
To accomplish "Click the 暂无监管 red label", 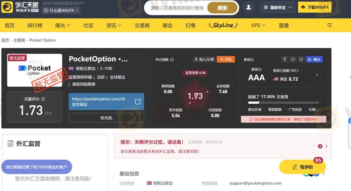I will [17, 58].
